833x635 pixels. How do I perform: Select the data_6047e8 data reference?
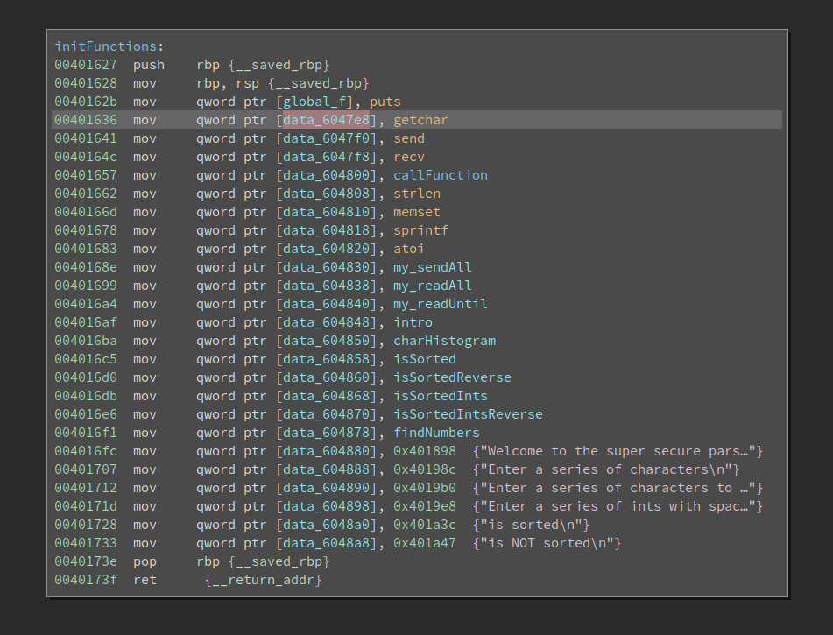pyautogui.click(x=325, y=119)
